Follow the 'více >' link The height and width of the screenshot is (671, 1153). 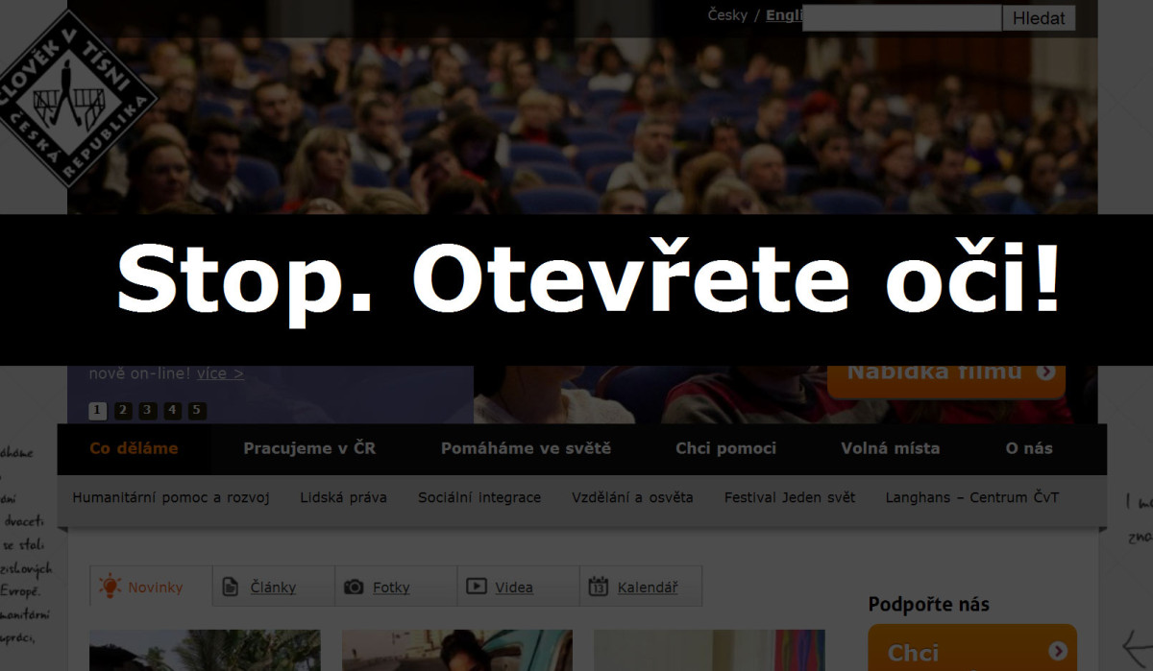pyautogui.click(x=220, y=373)
